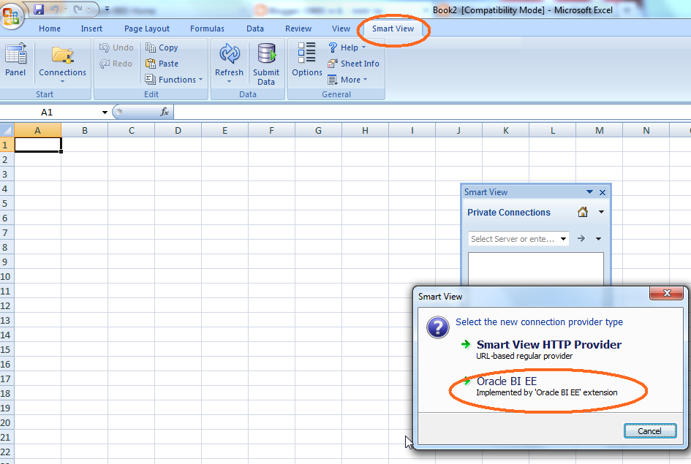Collapse the Smart View panel with its arrow

click(x=589, y=191)
